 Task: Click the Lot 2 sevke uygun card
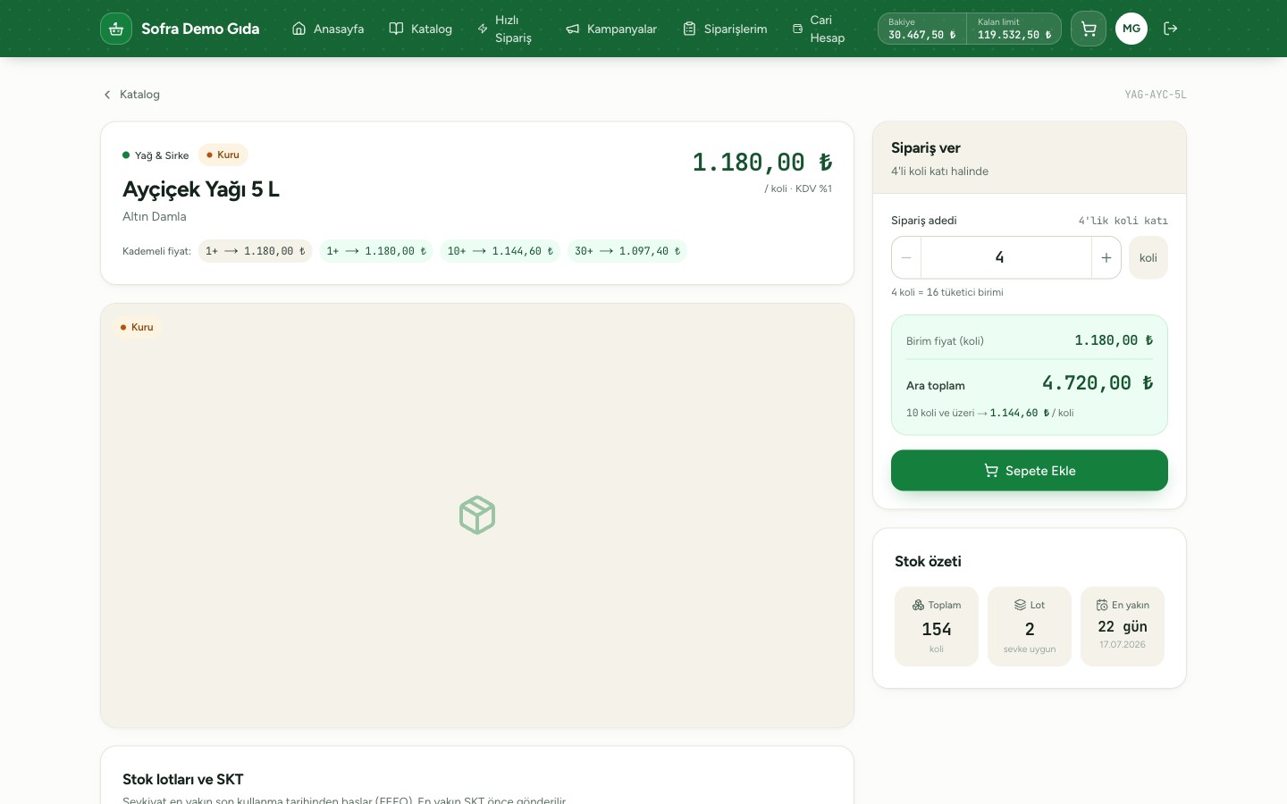(1030, 626)
